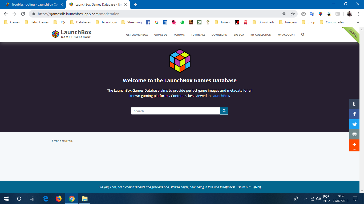Follow the LaunchBox link in welcome text

[220, 96]
